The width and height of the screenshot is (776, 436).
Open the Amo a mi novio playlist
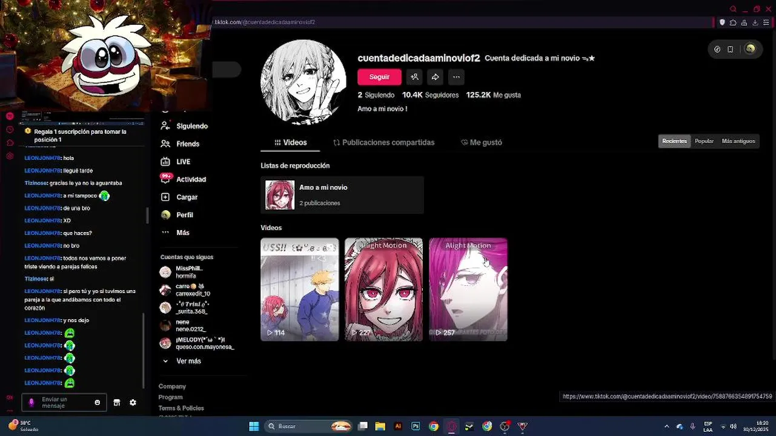coord(342,195)
